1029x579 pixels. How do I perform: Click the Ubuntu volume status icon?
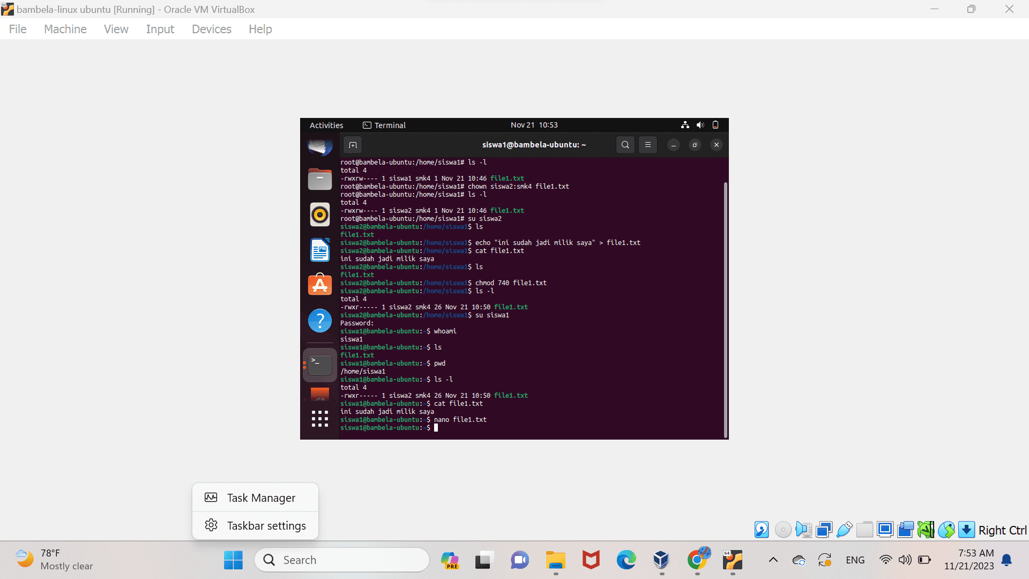tap(700, 125)
